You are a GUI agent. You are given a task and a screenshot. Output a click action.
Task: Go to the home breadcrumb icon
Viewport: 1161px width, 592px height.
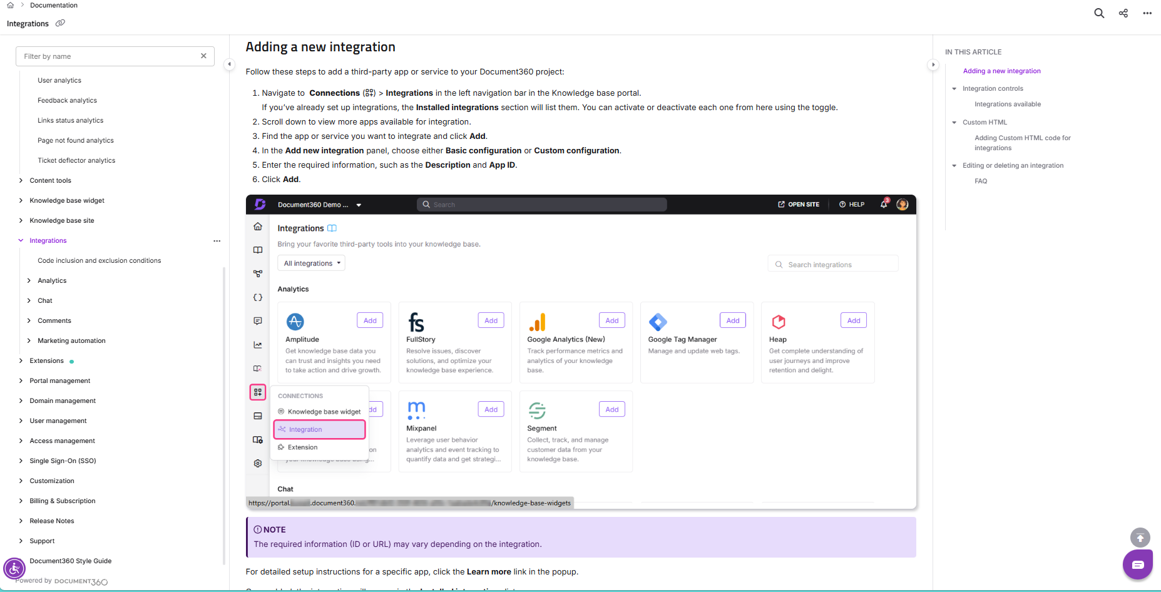pos(10,5)
